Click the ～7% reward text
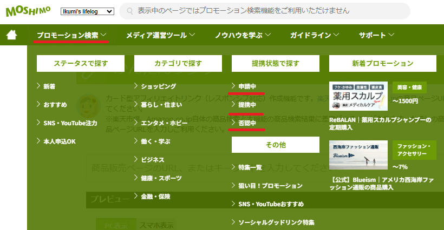Screen dimensions: 444x230 [400, 167]
